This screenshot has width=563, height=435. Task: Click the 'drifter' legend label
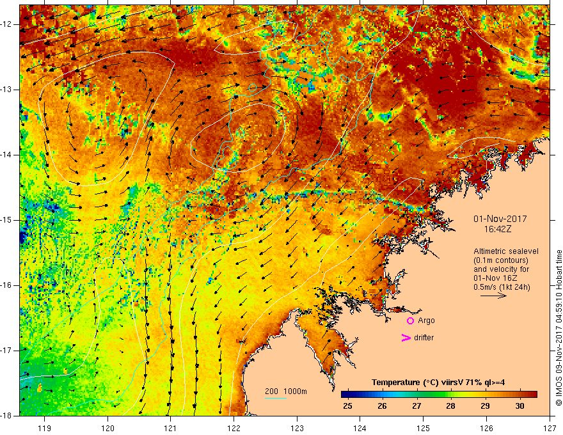[x=424, y=338]
